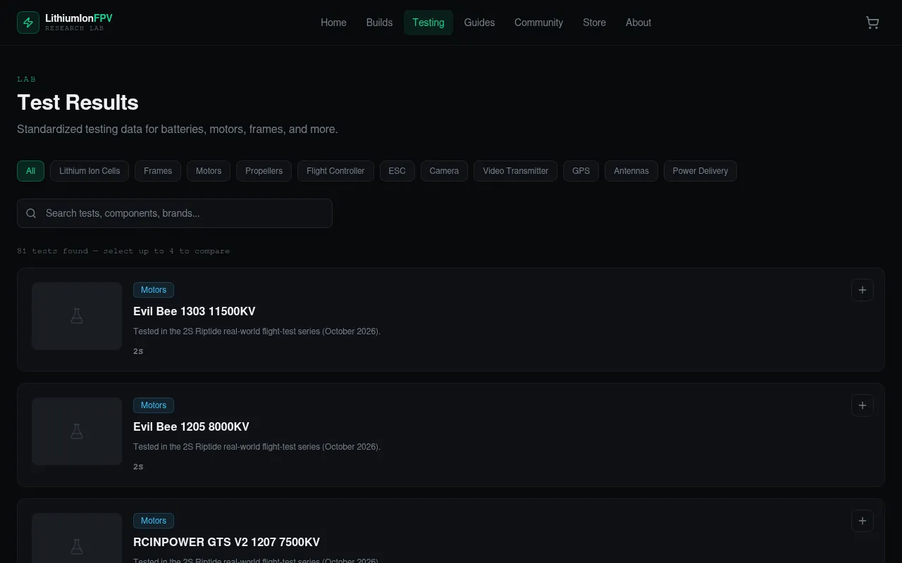The width and height of the screenshot is (902, 563).
Task: Show Flight Controller tests
Action: [335, 171]
